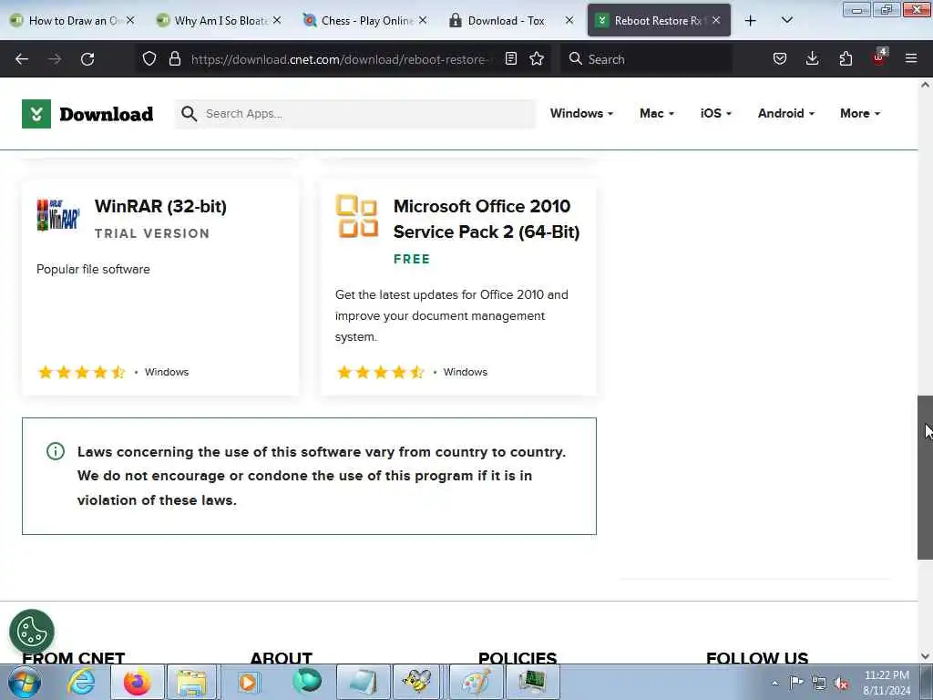Click the volume muted tray icon
Image resolution: width=933 pixels, height=700 pixels.
[x=841, y=684]
